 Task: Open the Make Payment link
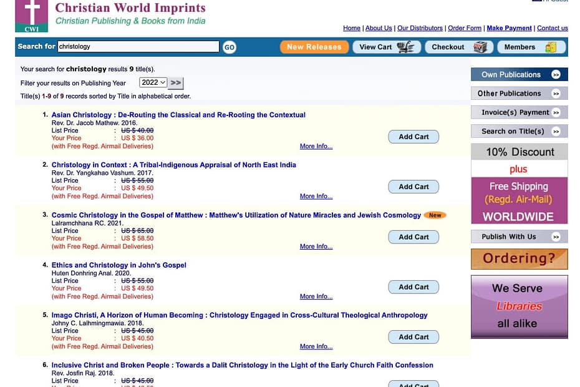coord(509,28)
